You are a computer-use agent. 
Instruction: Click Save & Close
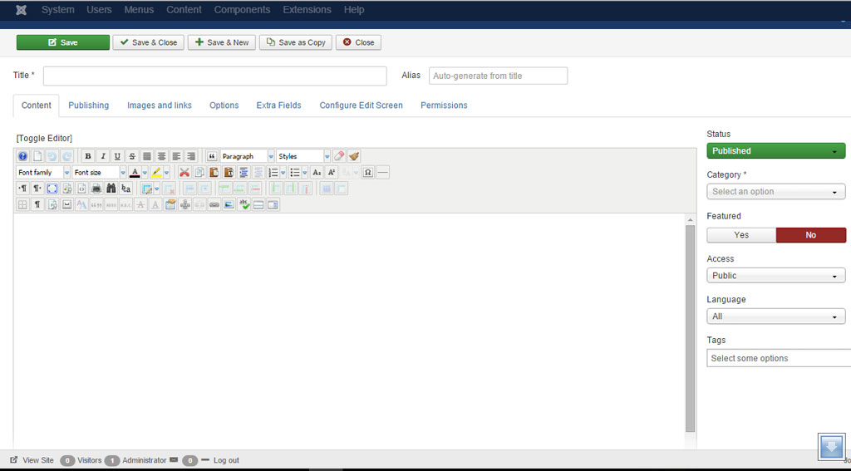pos(149,42)
